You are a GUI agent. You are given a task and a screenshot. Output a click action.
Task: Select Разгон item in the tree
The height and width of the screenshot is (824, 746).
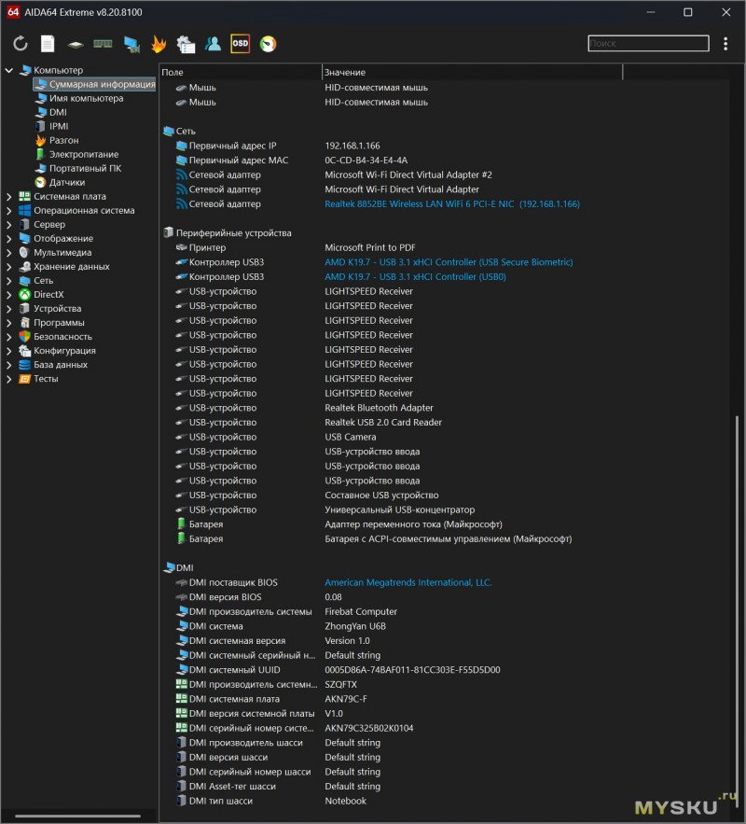coord(64,140)
